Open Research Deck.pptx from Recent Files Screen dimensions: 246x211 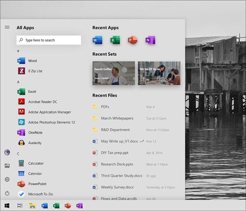(x=117, y=164)
